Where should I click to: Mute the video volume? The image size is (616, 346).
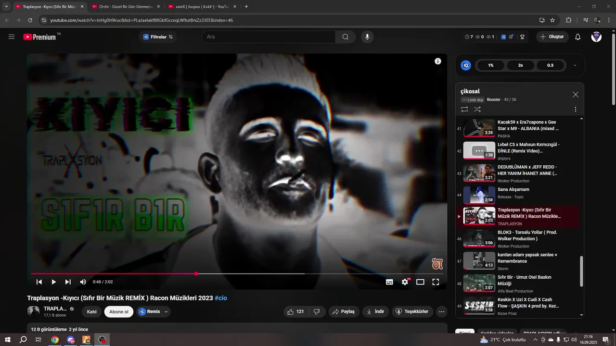(x=83, y=282)
